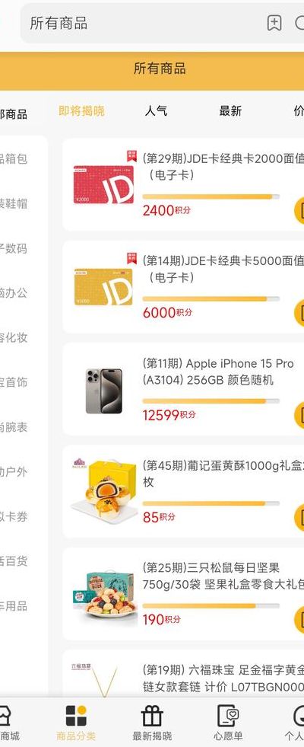
Task: Choose the 化妆 category in left sidebar
Action: click(14, 338)
